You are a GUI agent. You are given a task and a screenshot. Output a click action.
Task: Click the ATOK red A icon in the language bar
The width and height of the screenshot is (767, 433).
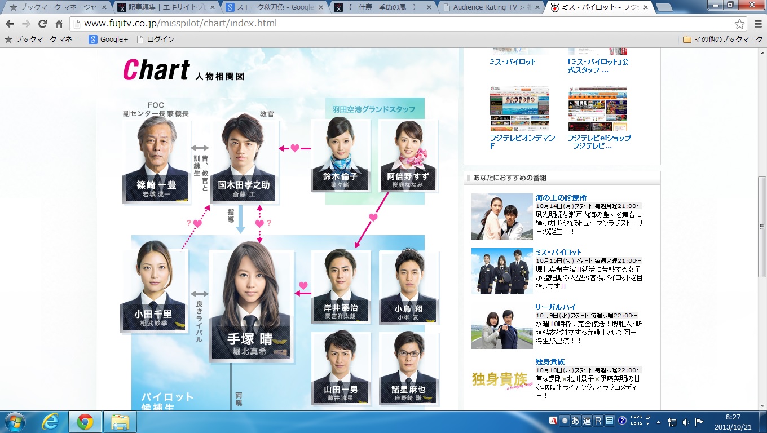554,421
